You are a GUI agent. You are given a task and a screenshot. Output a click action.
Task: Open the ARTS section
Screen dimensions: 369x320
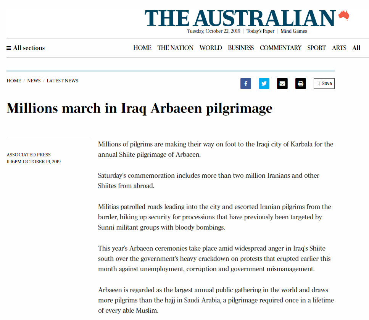[339, 48]
